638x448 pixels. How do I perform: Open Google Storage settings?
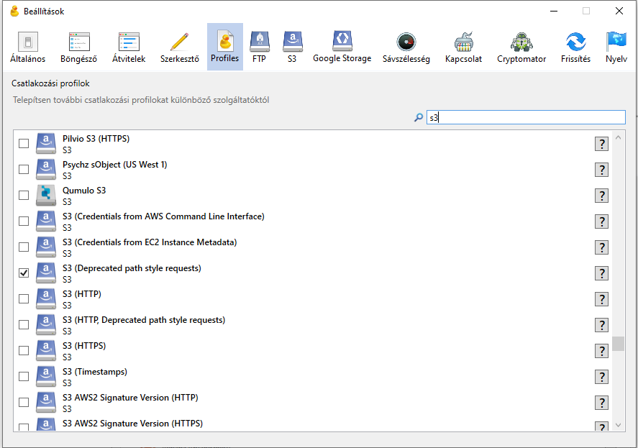coord(342,47)
